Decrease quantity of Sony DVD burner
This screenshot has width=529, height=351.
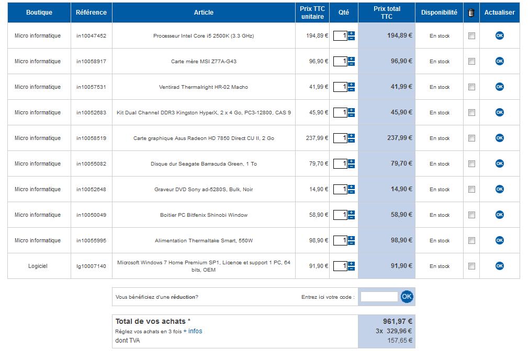[351, 192]
